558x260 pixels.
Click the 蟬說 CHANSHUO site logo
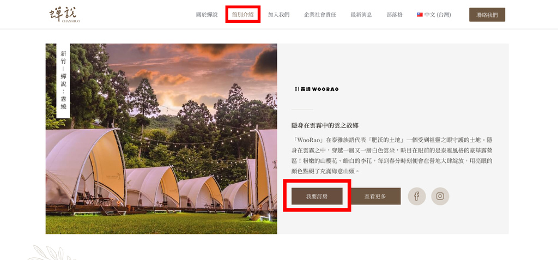(x=64, y=15)
